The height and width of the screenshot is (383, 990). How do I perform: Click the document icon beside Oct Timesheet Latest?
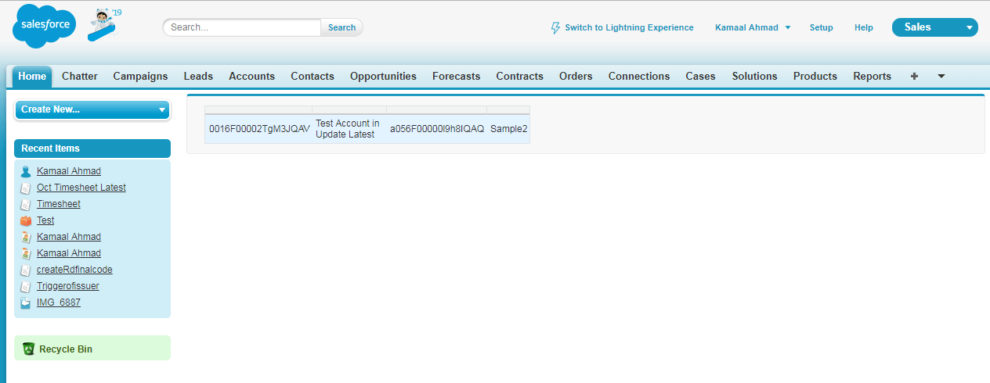26,188
